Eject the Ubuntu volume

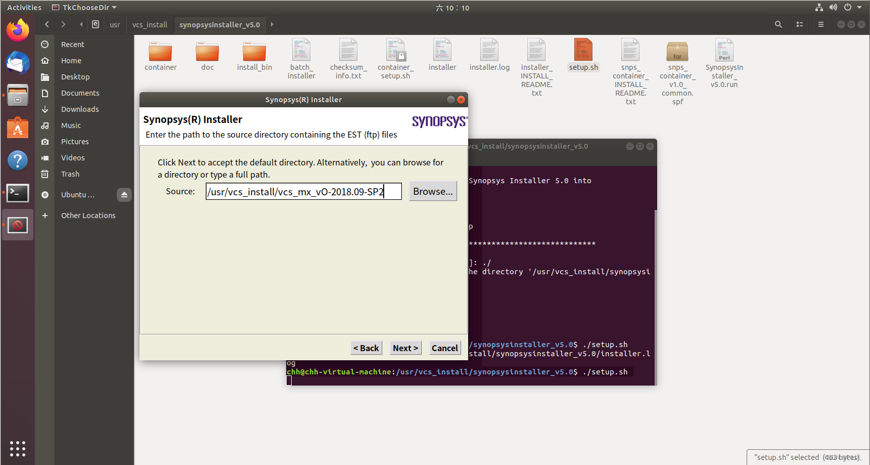point(124,195)
